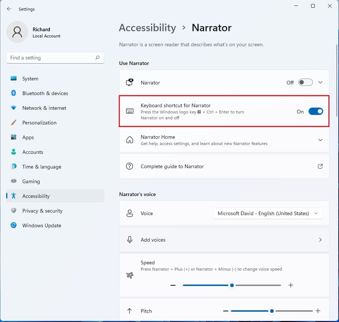Image resolution: width=339 pixels, height=322 pixels.
Task: Click the Bluetooth icon in sidebar
Action: click(14, 93)
